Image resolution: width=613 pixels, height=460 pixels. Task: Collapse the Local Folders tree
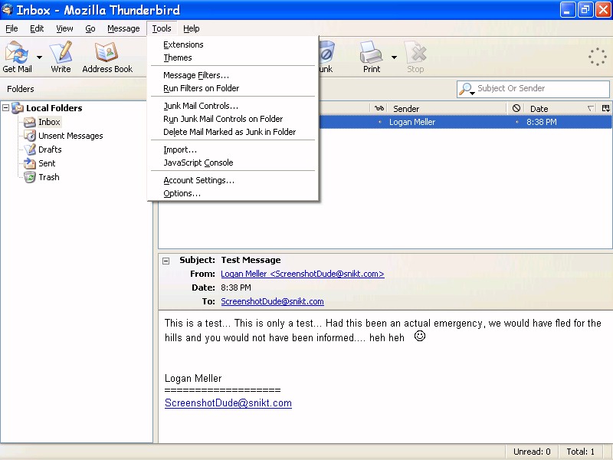6,107
